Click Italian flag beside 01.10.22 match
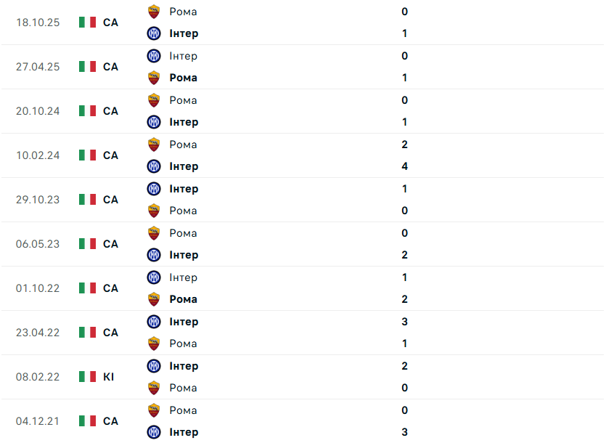606x443 pixels. 88,288
